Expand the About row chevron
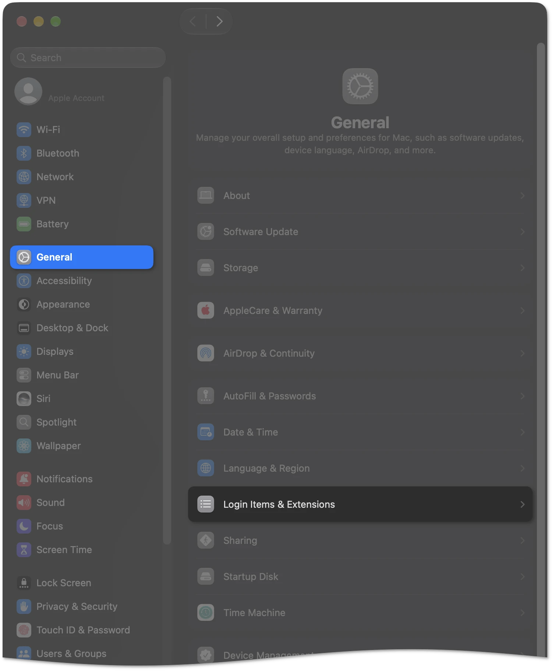 point(522,196)
